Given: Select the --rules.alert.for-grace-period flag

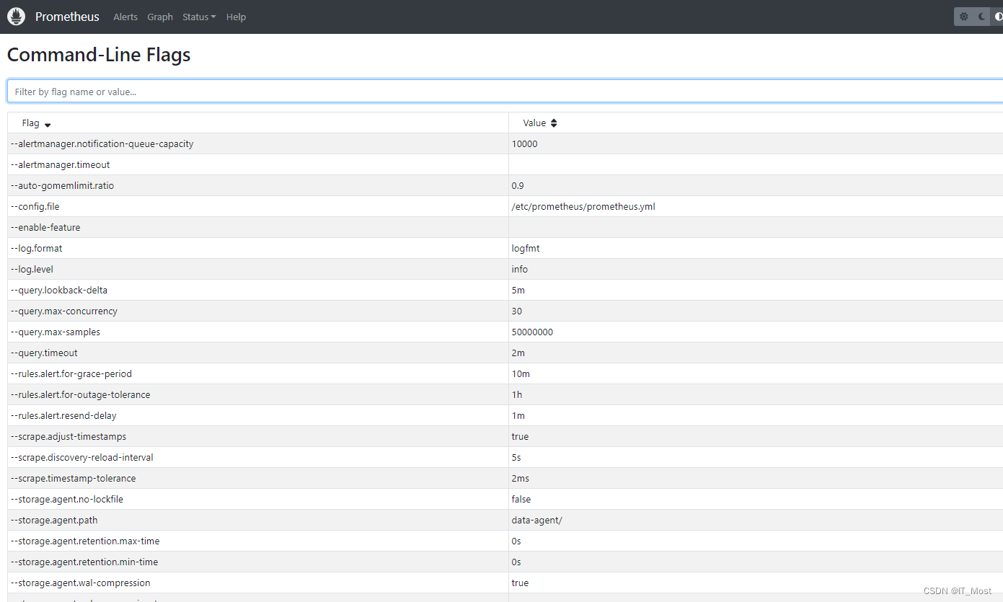Looking at the screenshot, I should 71,374.
